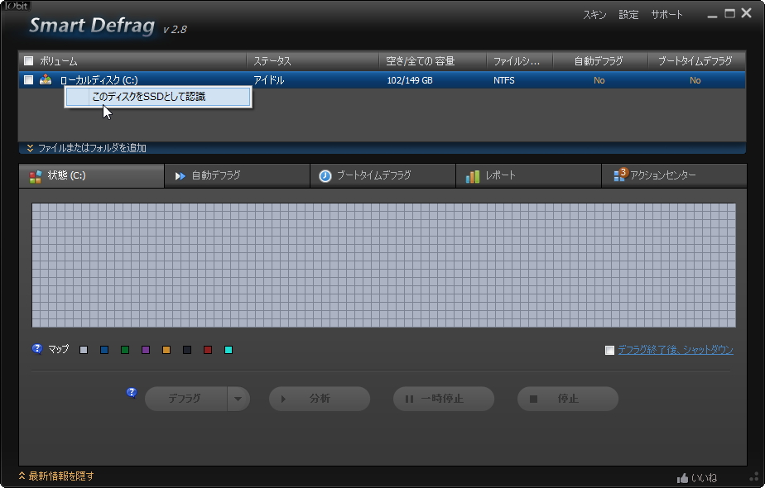Click the ファイルシ... column header
The height and width of the screenshot is (488, 765).
520,61
